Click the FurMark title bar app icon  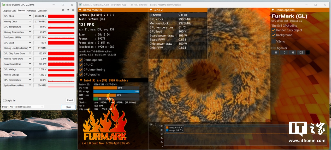click(x=80, y=5)
